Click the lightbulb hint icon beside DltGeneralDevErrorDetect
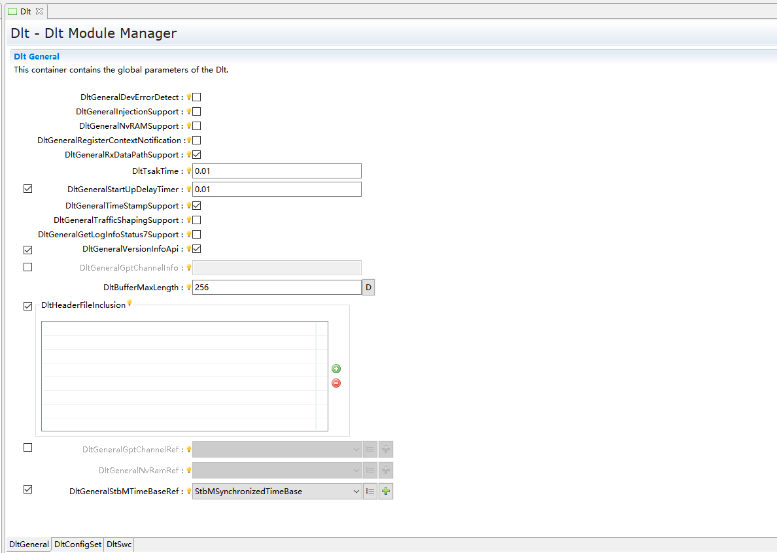Screen dimensions: 777x553 click(x=189, y=97)
